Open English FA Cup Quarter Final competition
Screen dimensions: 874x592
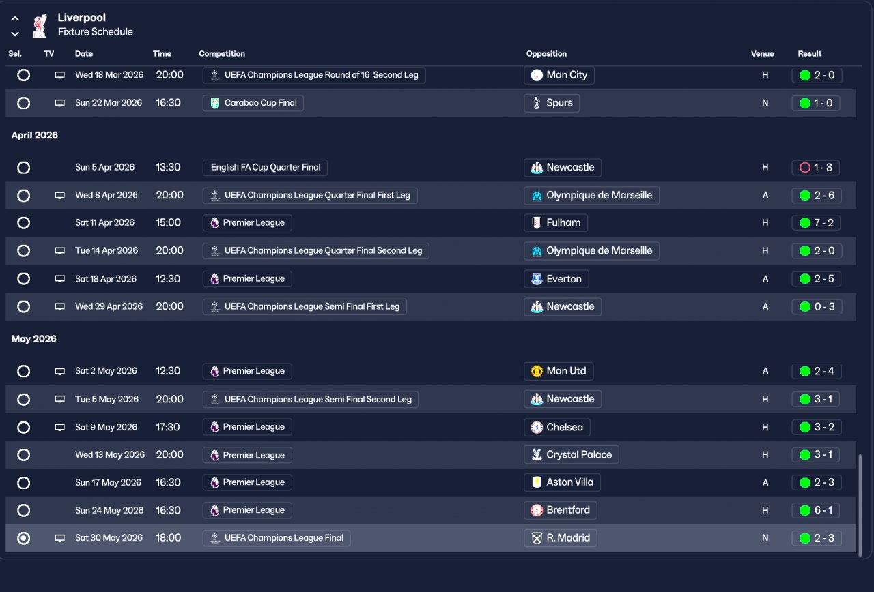pyautogui.click(x=265, y=167)
